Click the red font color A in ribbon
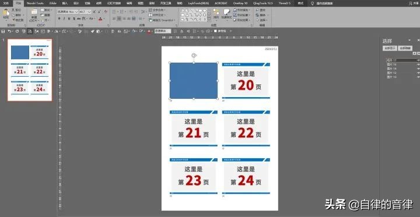 100,19
